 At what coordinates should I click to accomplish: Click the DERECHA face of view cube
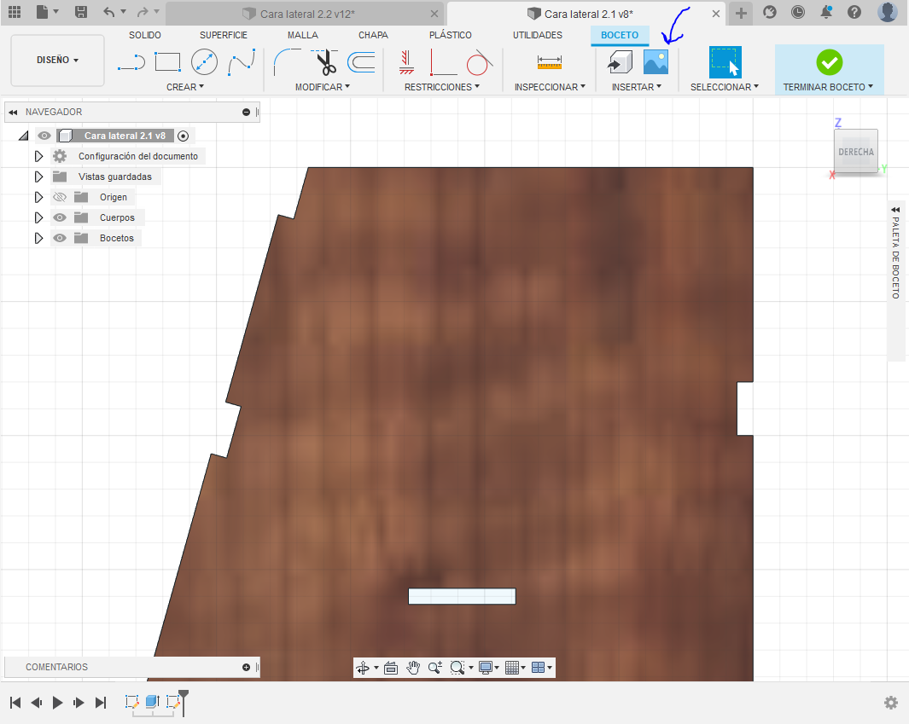point(856,152)
